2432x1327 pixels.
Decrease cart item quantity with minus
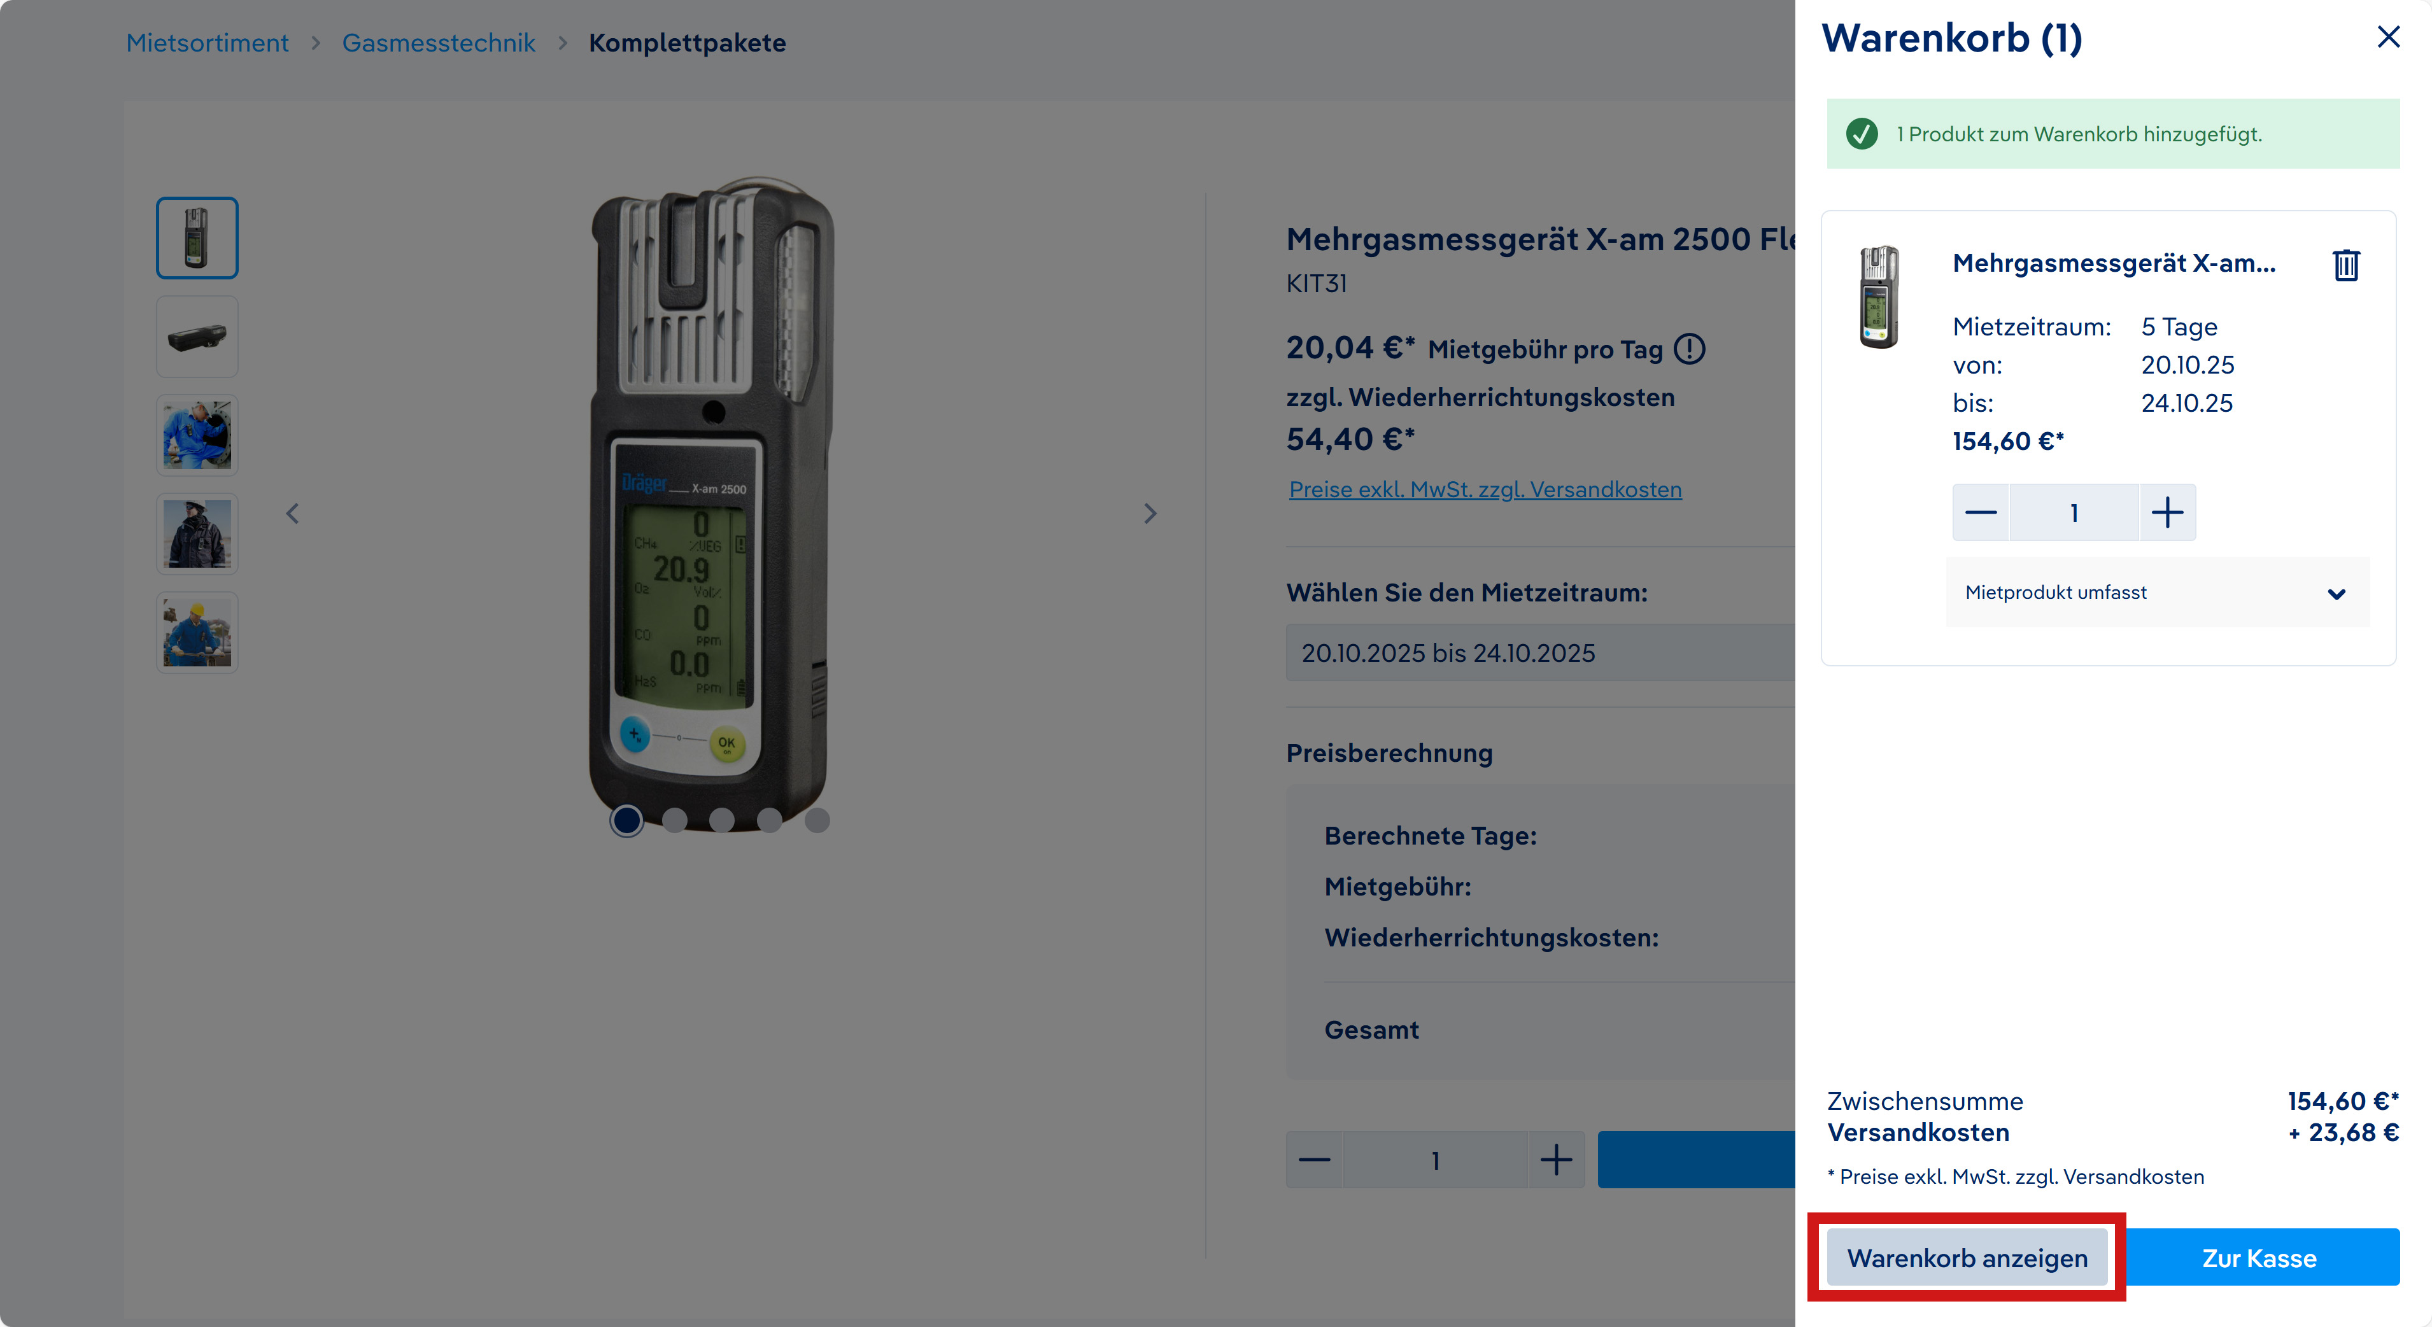pos(1981,512)
